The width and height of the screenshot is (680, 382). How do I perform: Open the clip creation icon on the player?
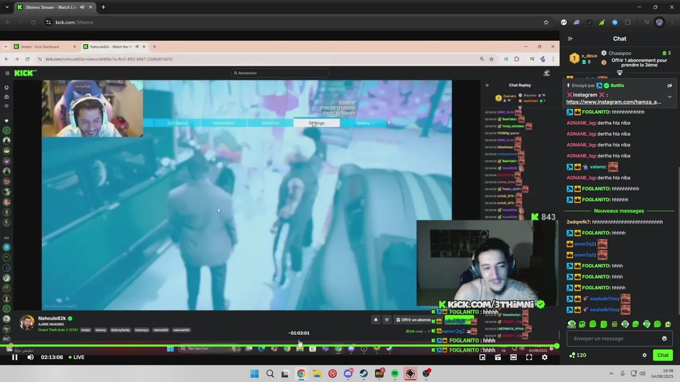[498, 357]
